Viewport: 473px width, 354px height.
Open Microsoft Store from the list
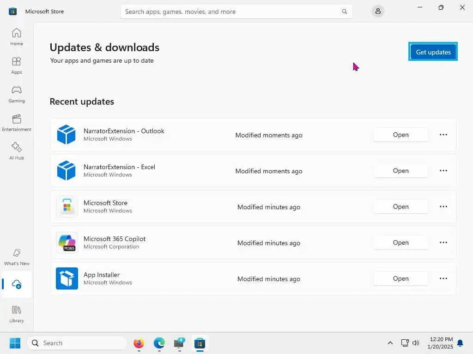[x=400, y=206]
